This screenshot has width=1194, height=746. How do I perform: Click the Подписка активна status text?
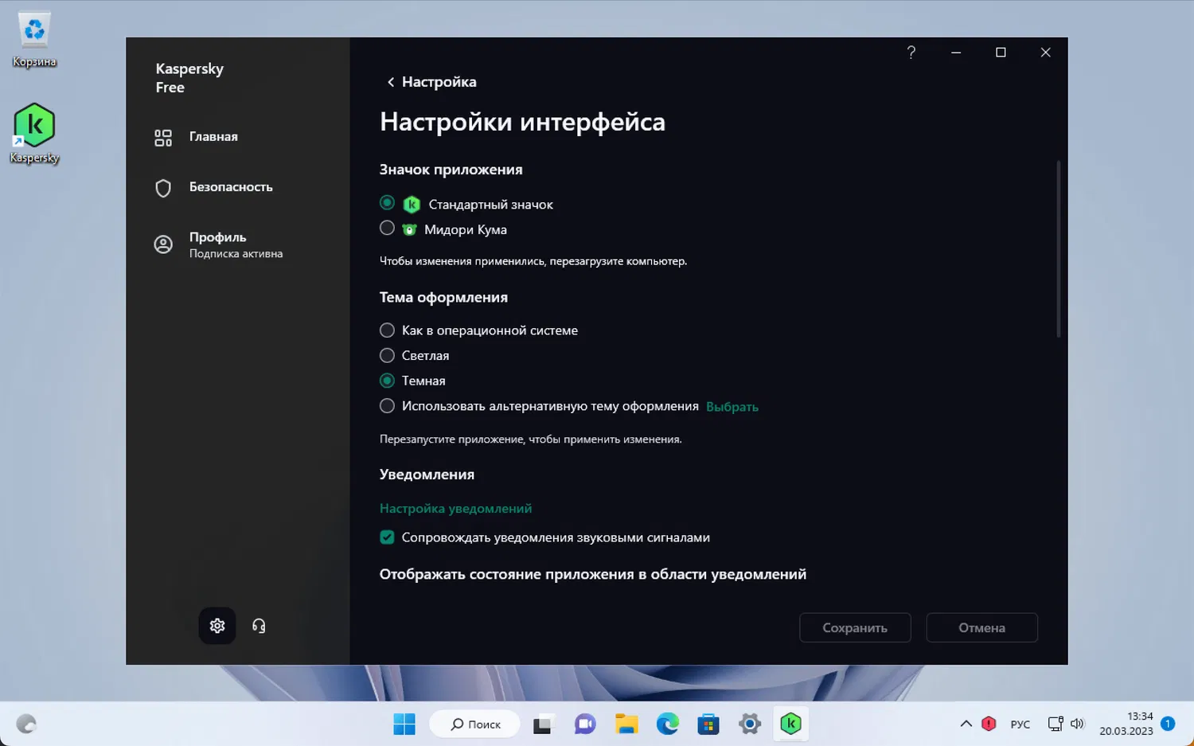coord(236,254)
